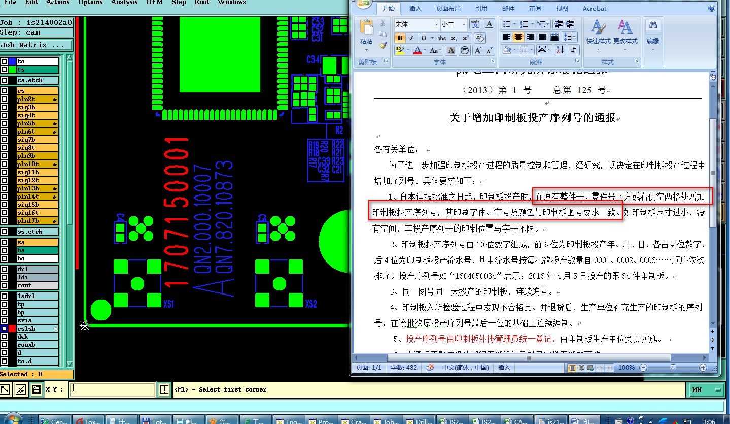Toggle Underline formatting
This screenshot has height=424, width=730.
coord(423,38)
